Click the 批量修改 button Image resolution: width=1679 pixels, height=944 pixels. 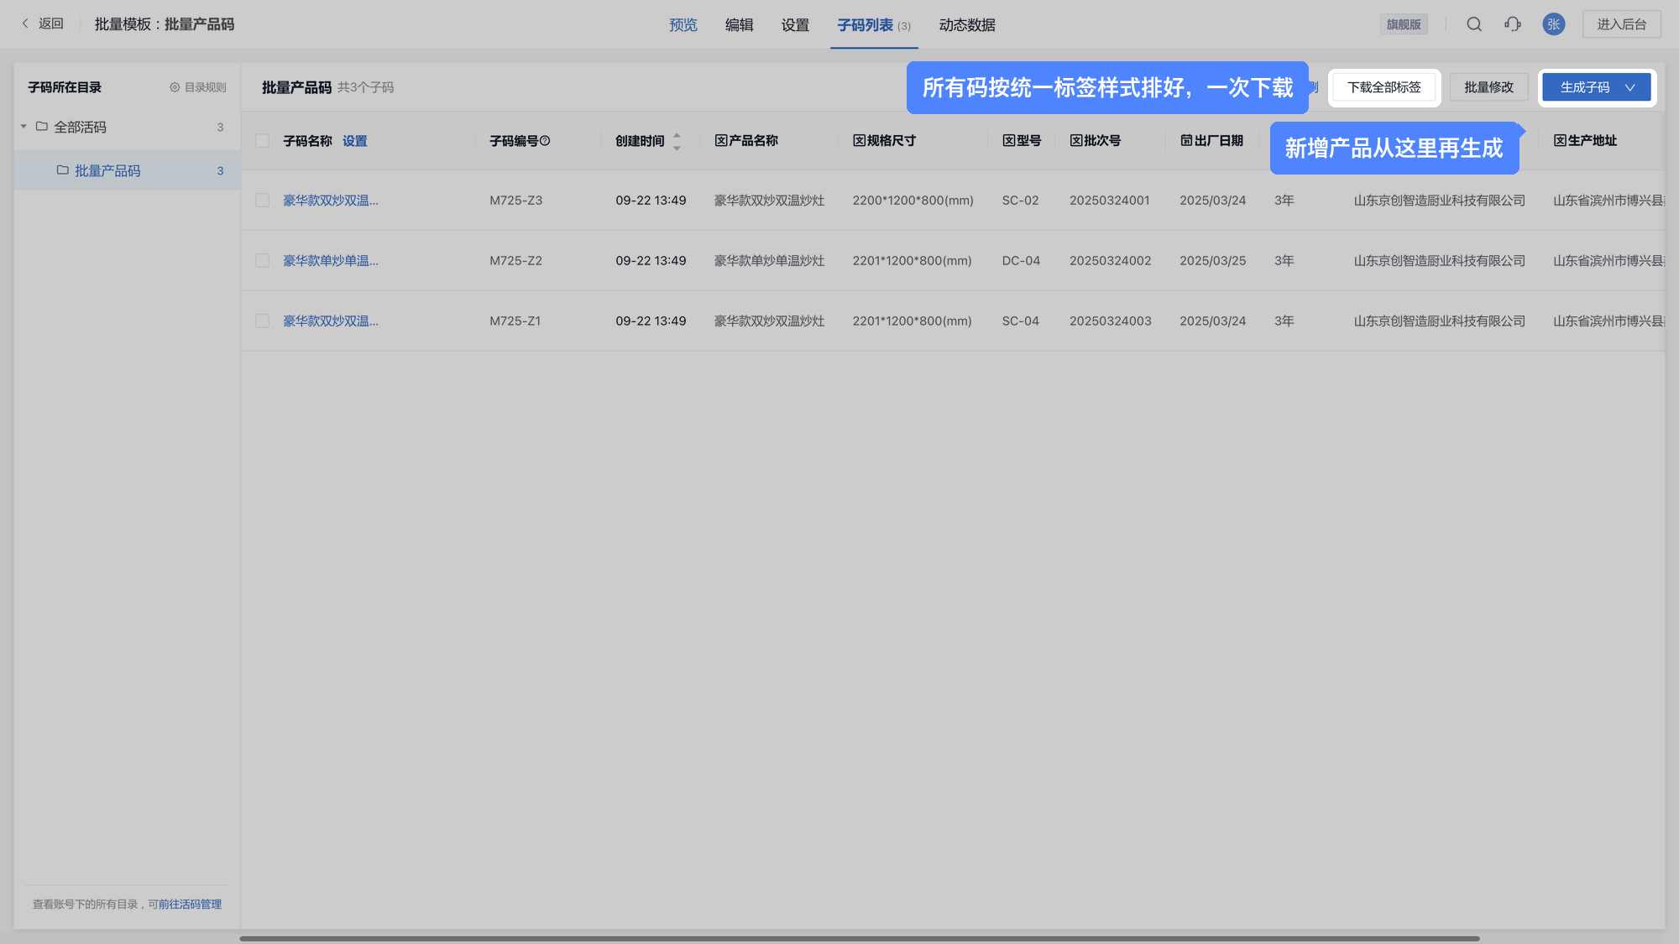click(1488, 87)
